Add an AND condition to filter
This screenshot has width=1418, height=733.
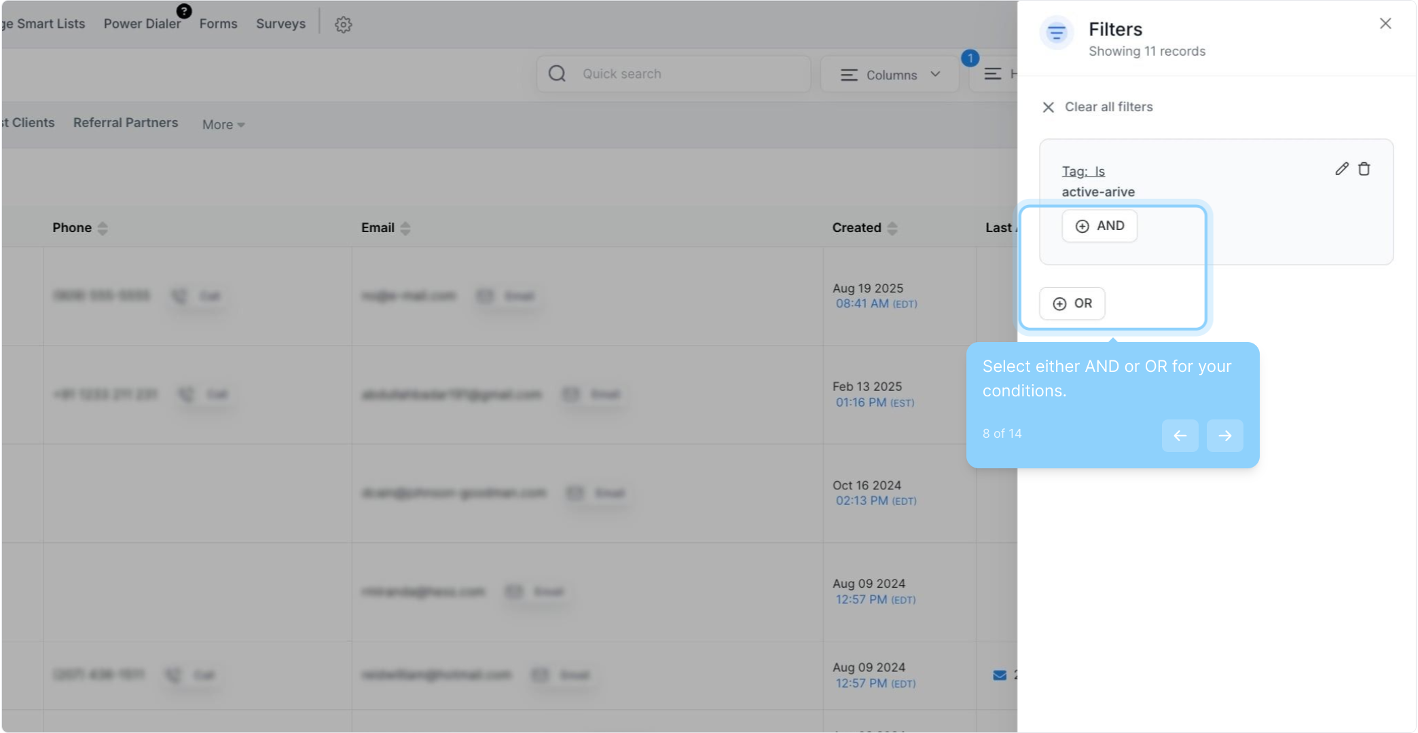(x=1099, y=226)
